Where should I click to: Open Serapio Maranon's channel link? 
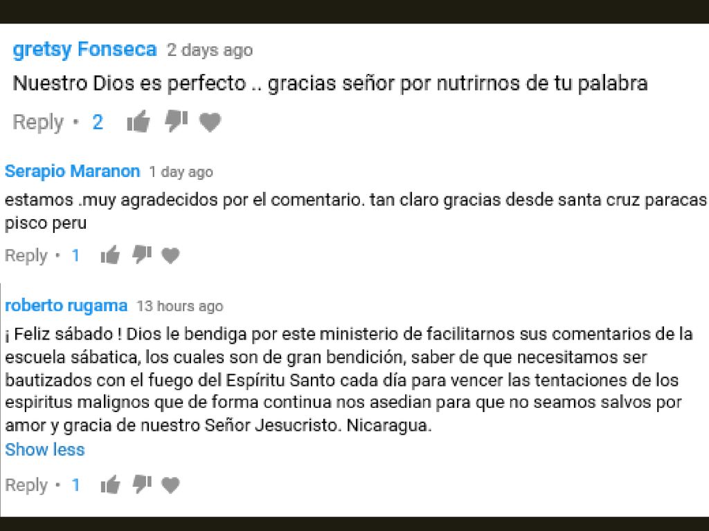(72, 171)
